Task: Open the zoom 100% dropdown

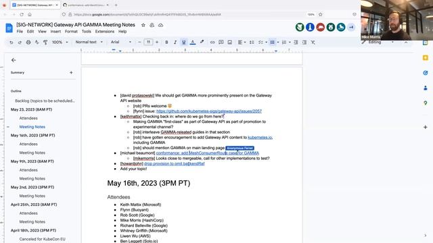Action: (x=60, y=43)
